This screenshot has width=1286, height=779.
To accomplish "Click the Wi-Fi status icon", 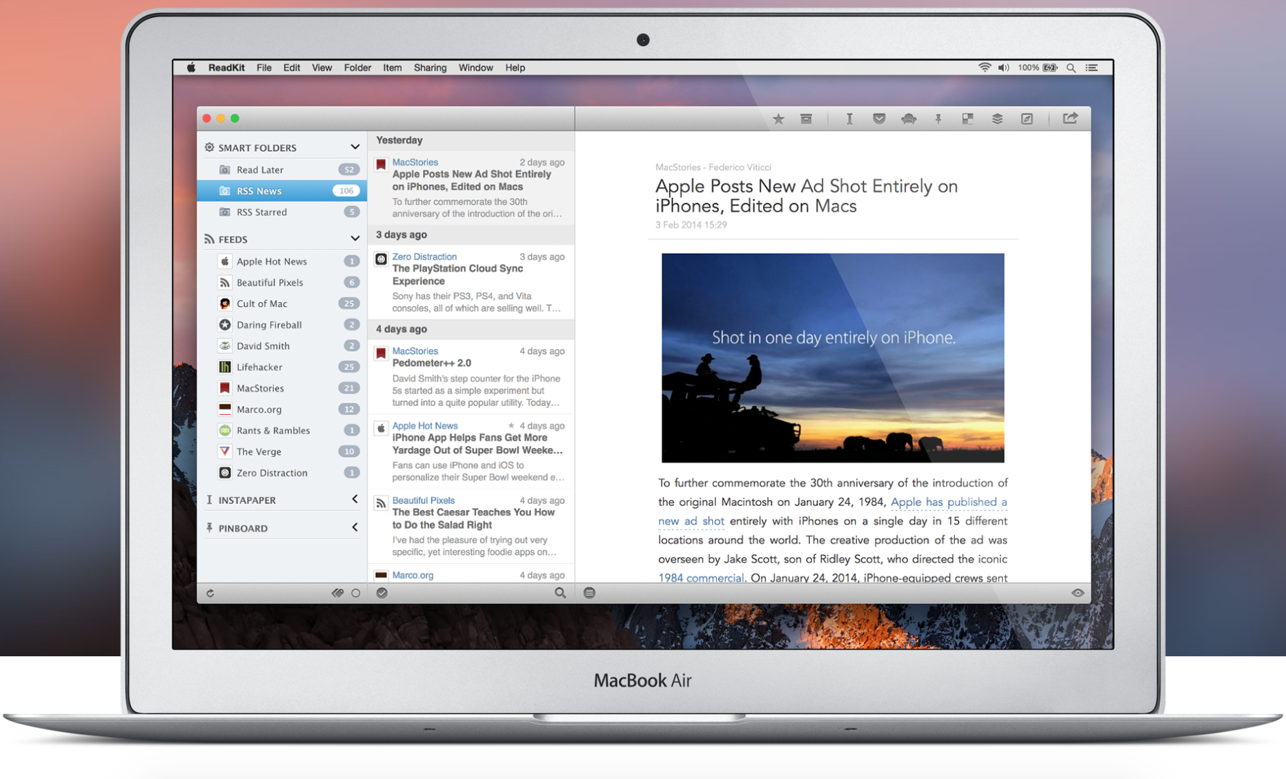I will [985, 68].
